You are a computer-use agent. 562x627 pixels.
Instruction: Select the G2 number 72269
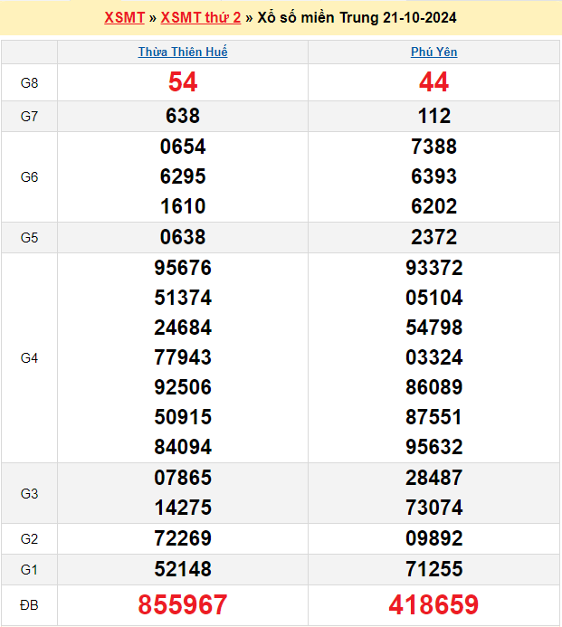coord(183,538)
